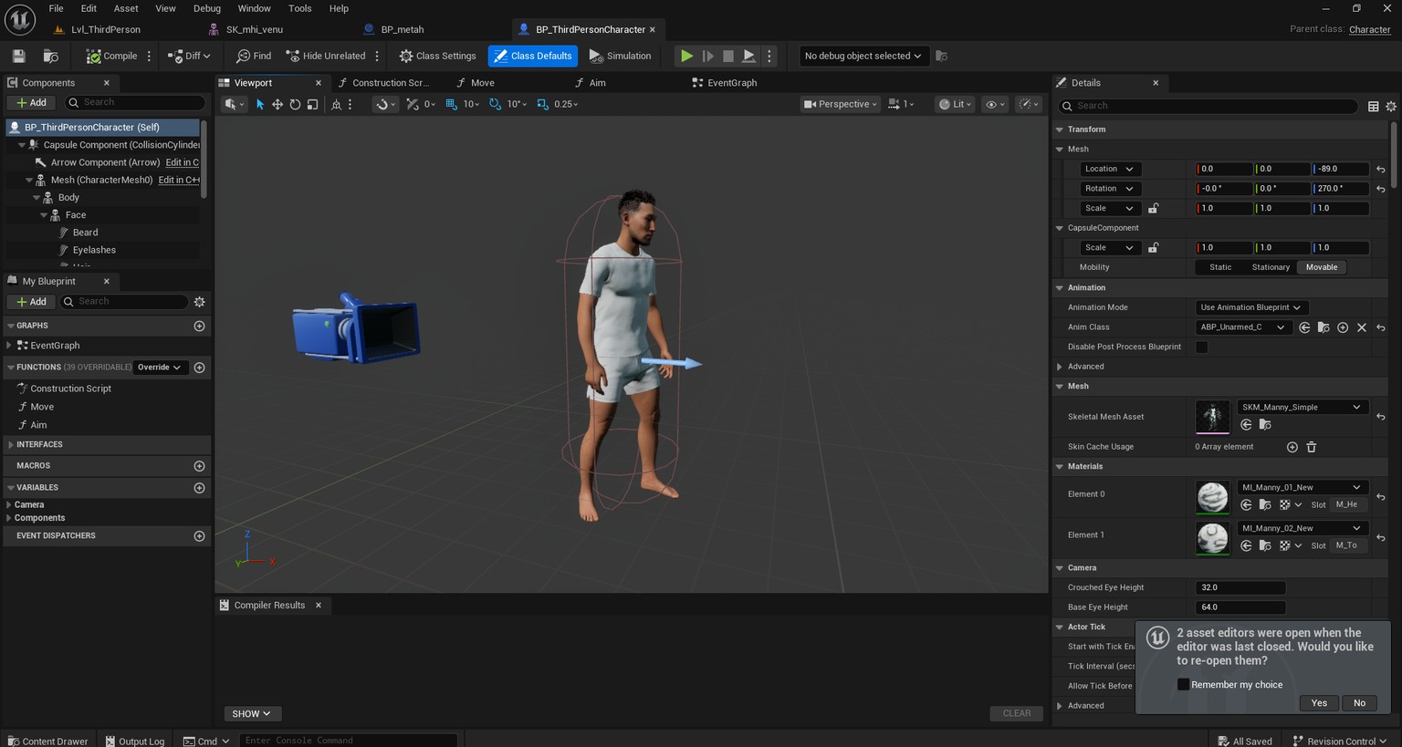Click the Eject from player icon
This screenshot has width=1402, height=747.
748,56
